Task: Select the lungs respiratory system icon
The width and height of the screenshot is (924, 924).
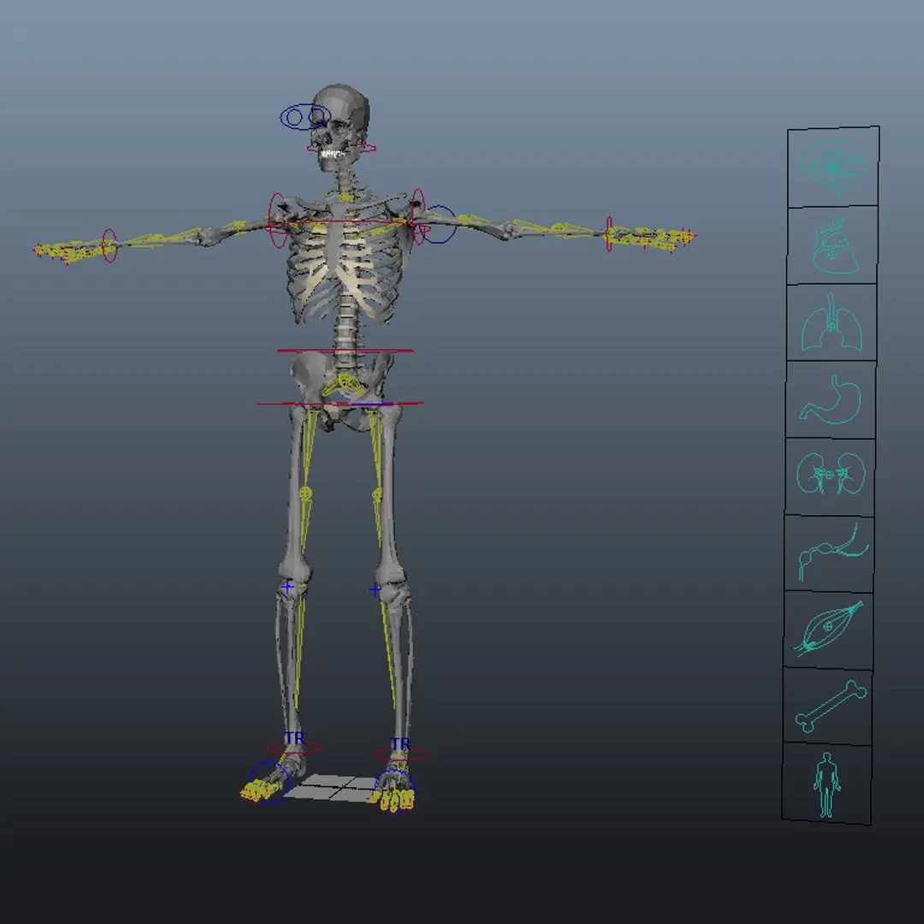Action: coord(832,323)
